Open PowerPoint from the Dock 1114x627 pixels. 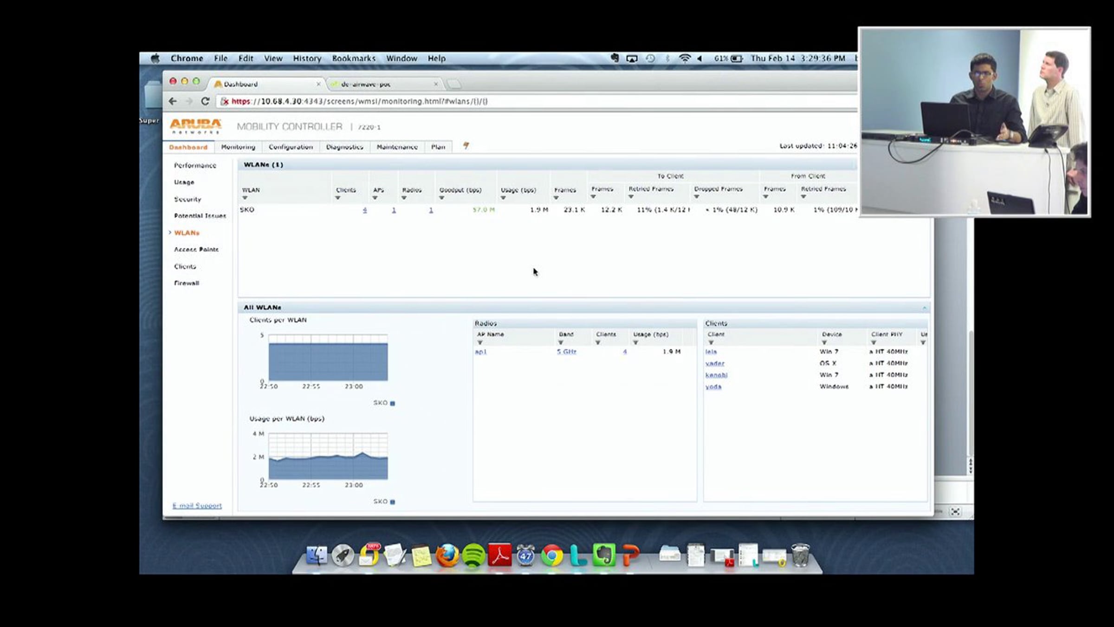[630, 555]
